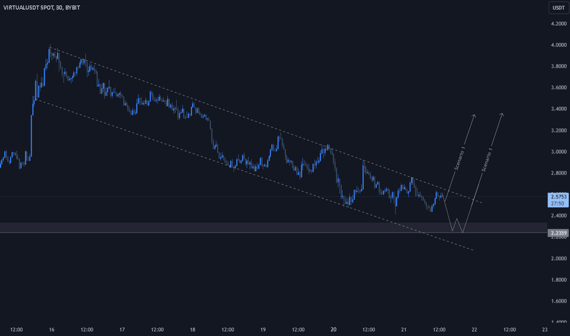Select the gray support zone rectangle
570x336 pixels.
(273, 227)
